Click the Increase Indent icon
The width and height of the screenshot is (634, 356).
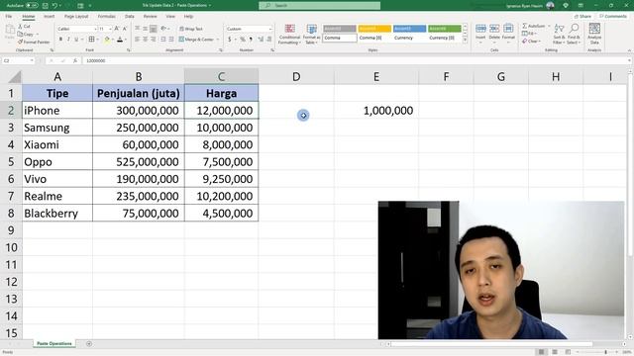point(171,40)
